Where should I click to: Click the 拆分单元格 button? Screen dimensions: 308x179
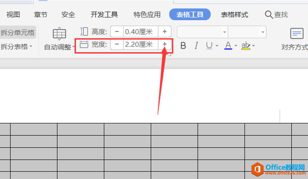click(x=17, y=32)
